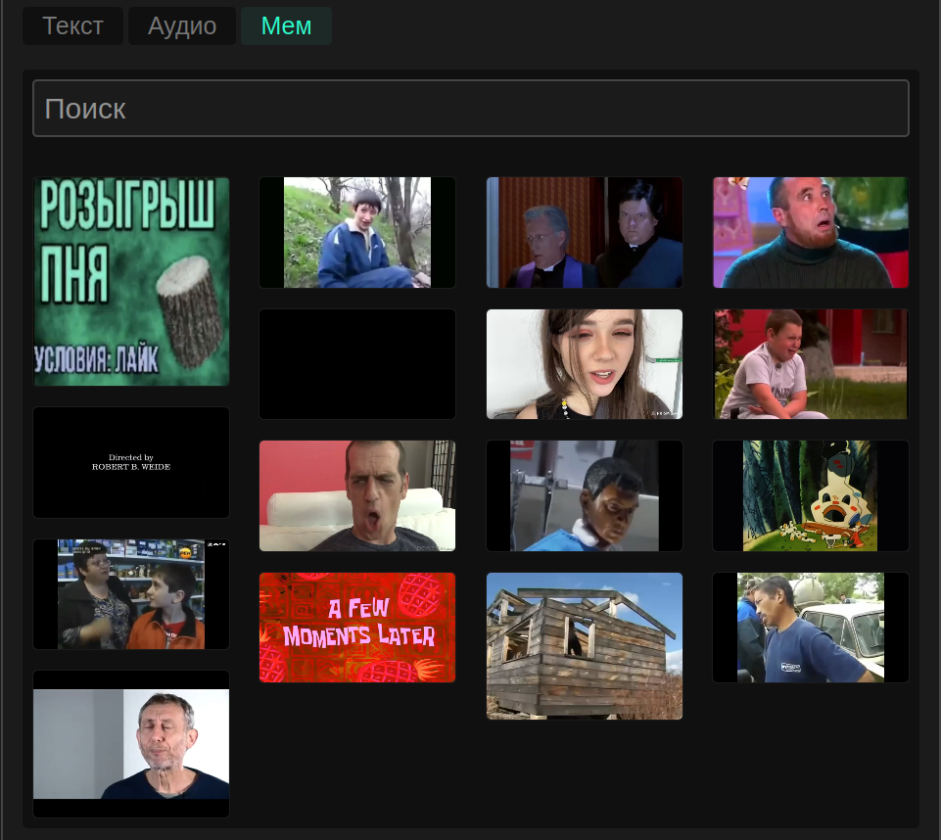Pick the man in blue t-shirt by car meme
Viewport: 941px width, 840px height.
point(811,628)
